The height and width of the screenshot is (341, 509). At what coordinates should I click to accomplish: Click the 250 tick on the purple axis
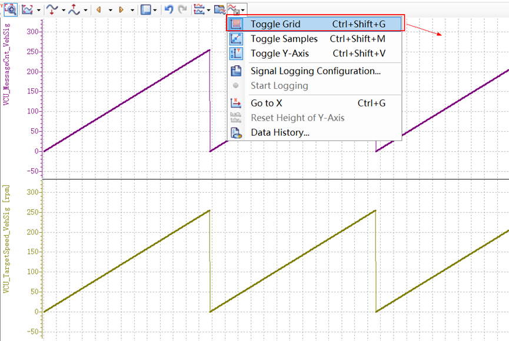click(32, 52)
